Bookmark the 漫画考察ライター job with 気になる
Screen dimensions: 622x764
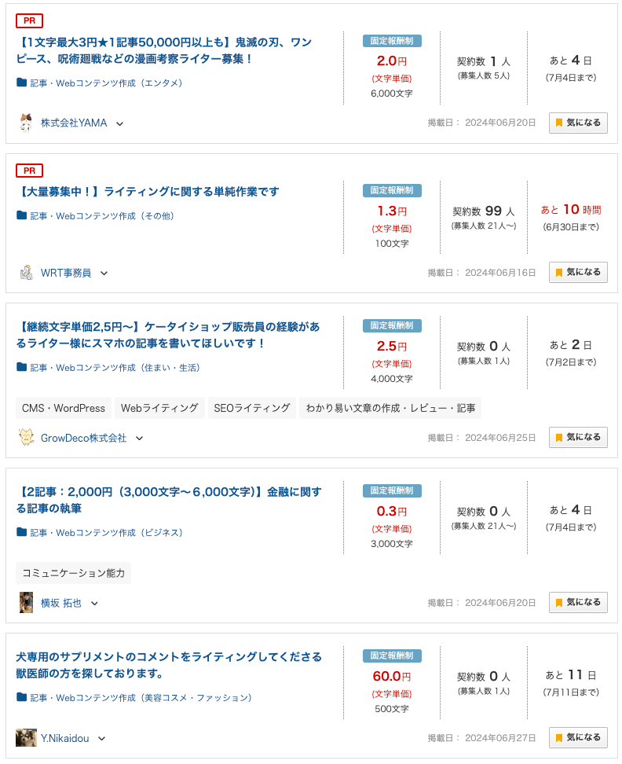click(x=578, y=123)
